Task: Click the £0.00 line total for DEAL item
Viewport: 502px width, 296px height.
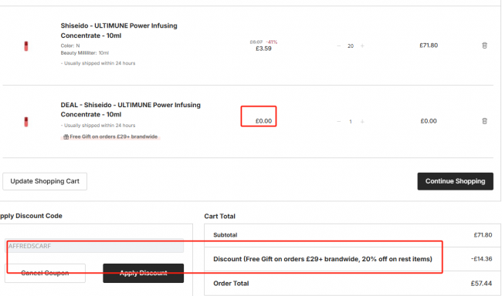Action: click(429, 121)
